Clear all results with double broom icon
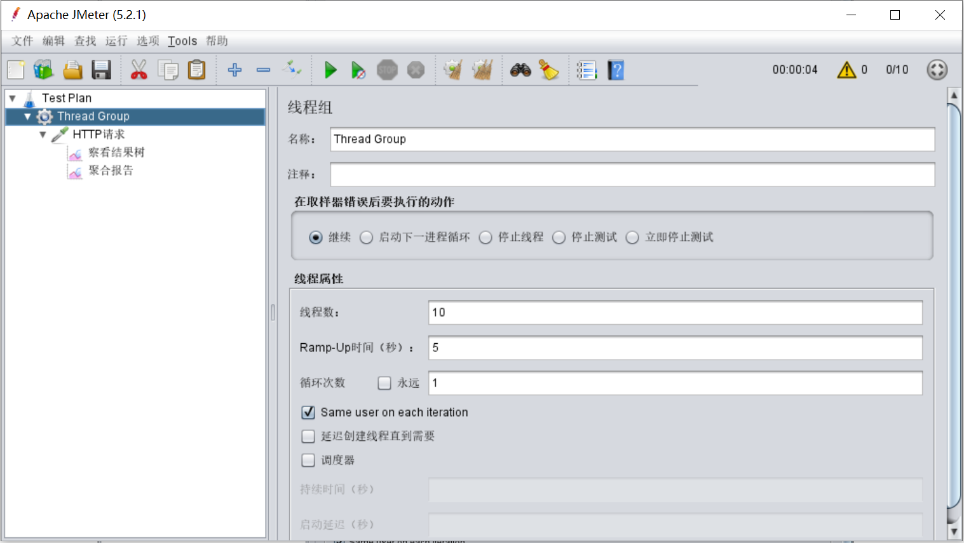The image size is (964, 543). tap(482, 70)
